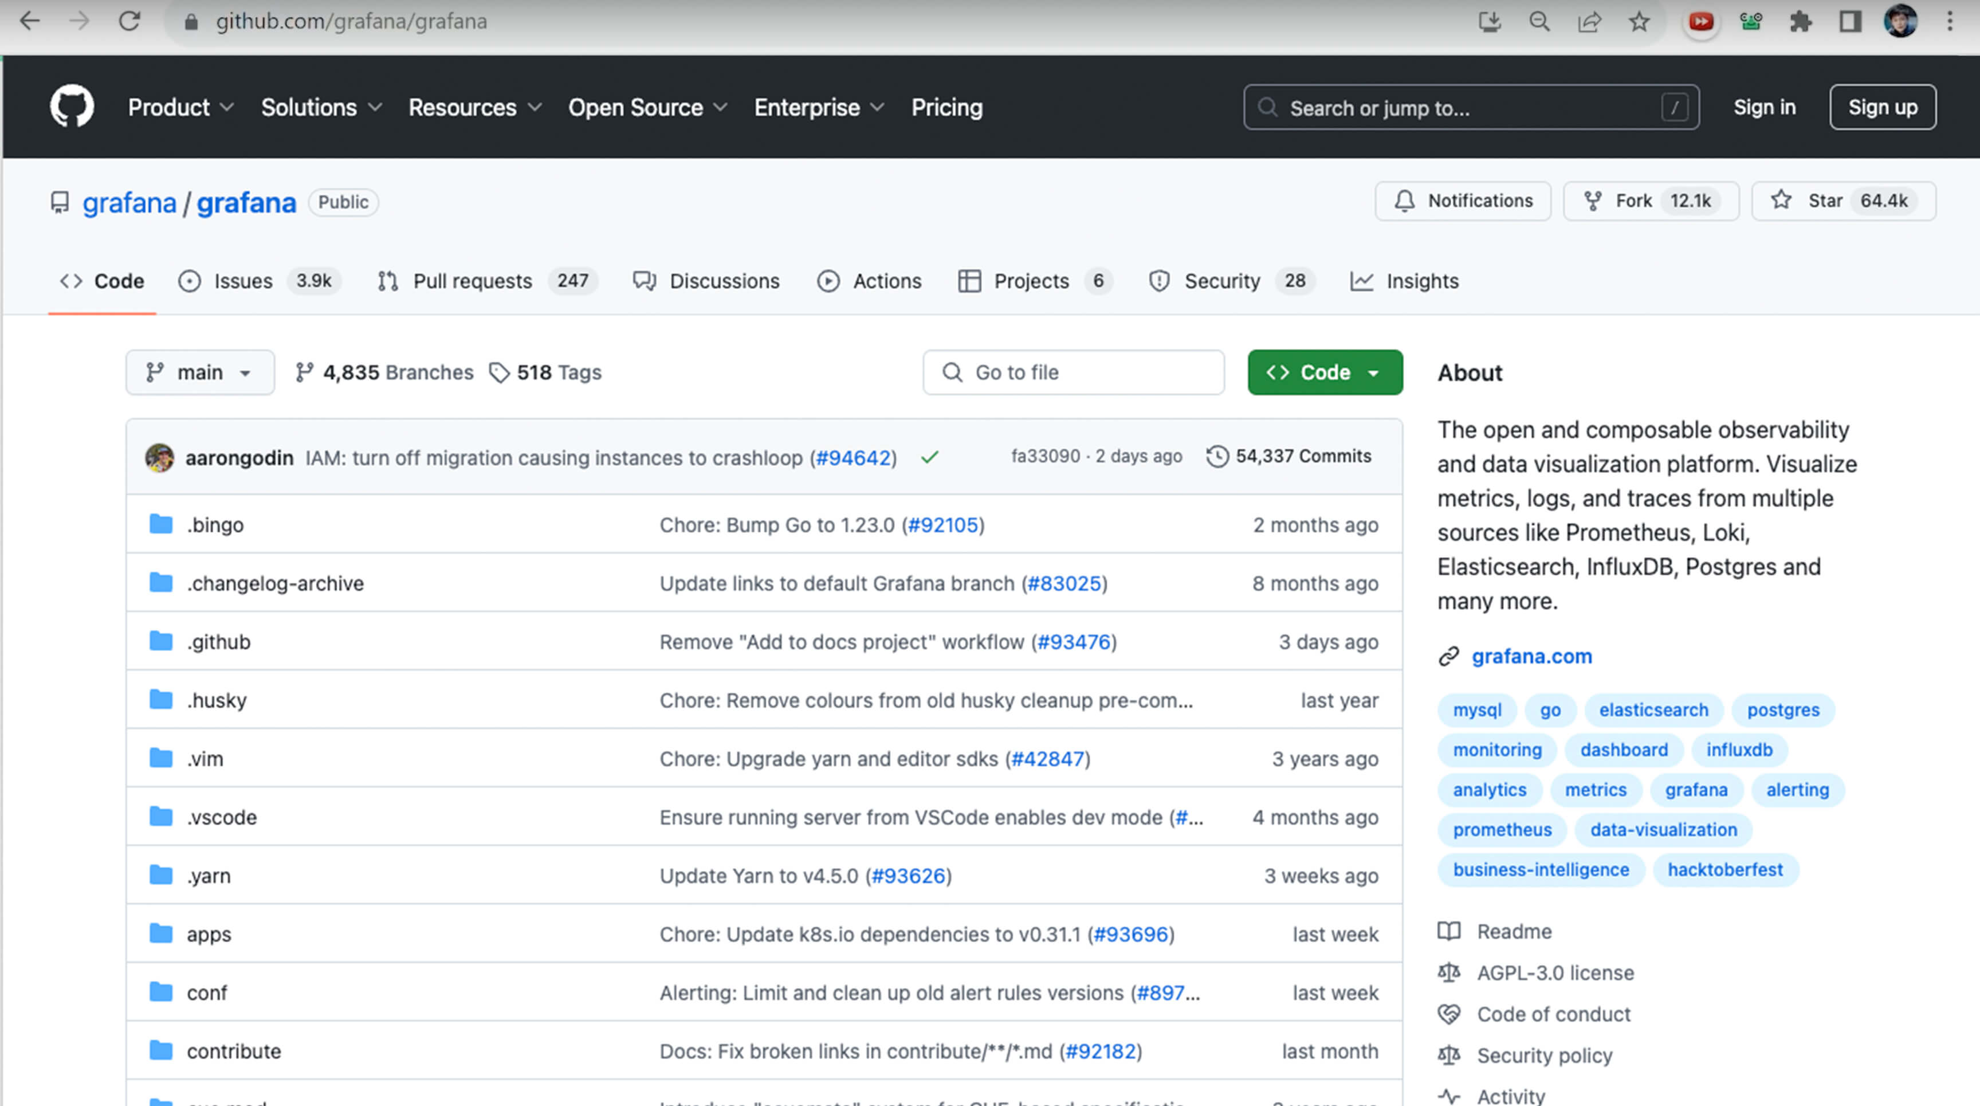
Task: Open the Pull requests tab
Action: [x=472, y=281]
